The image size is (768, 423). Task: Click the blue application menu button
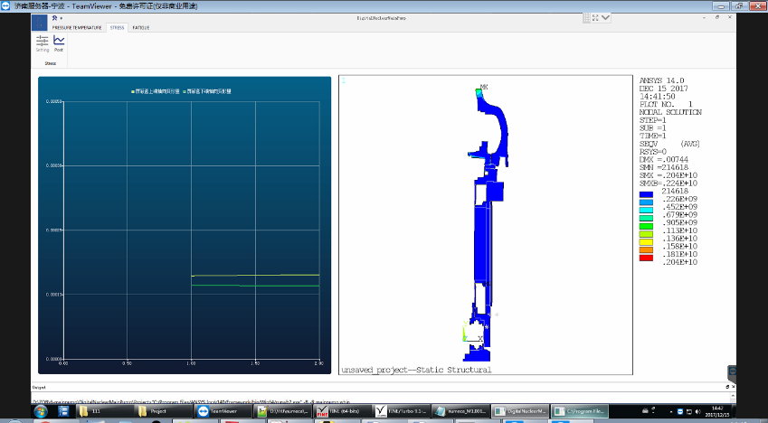(39, 23)
